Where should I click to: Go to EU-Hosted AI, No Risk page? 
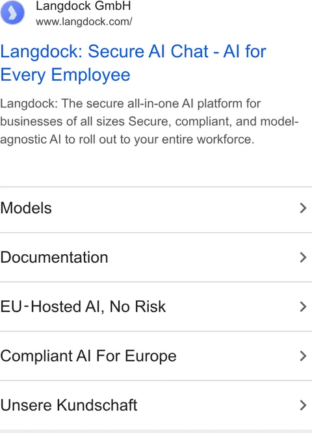coord(156,306)
